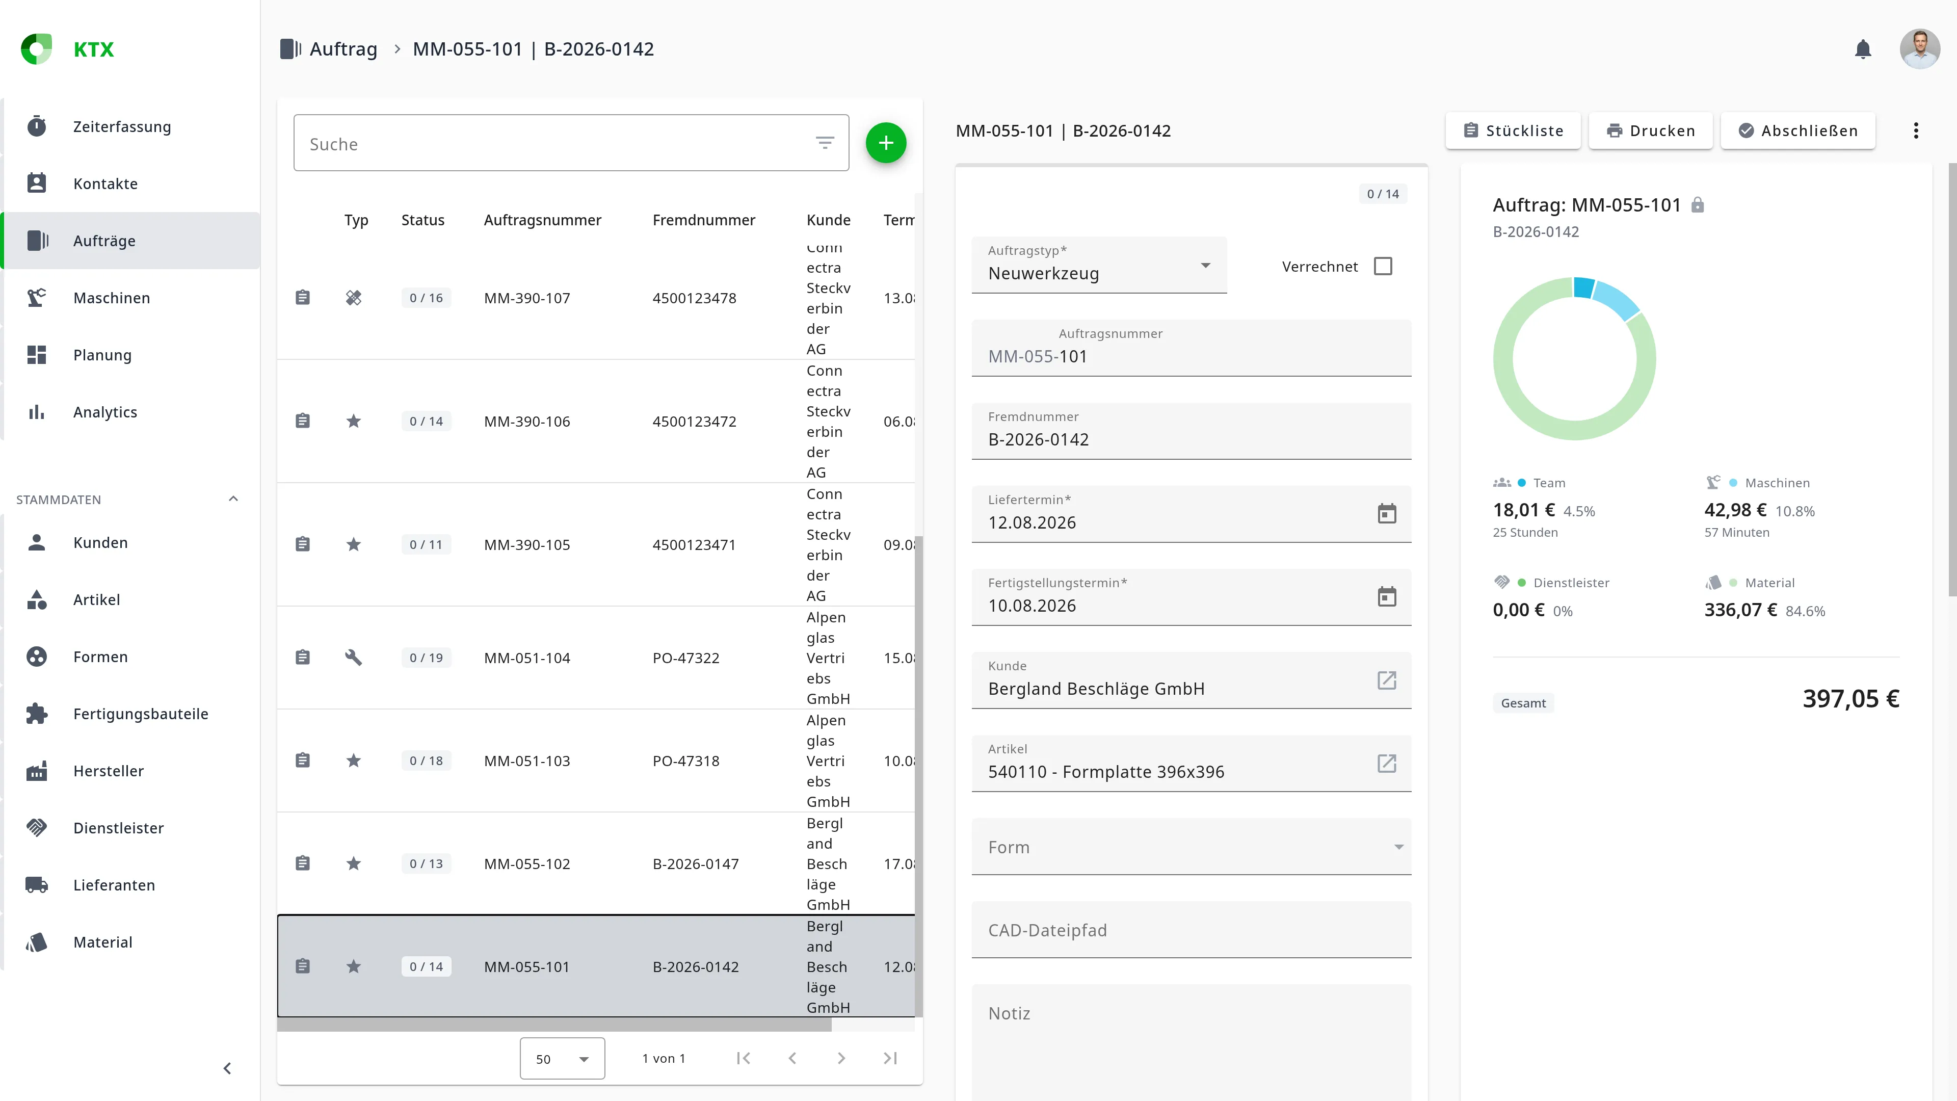Open search filter options icon
The image size is (1957, 1101).
pyautogui.click(x=825, y=143)
